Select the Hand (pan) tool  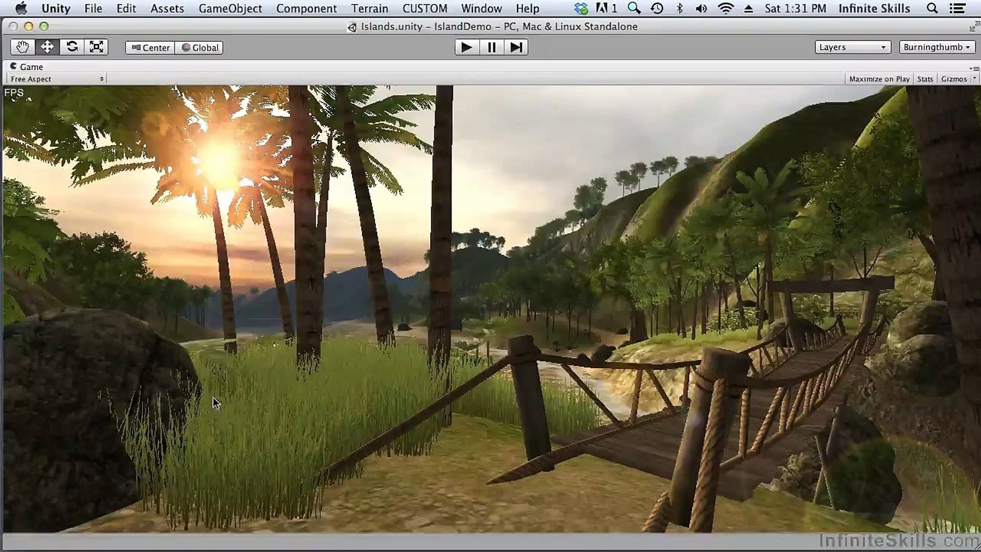(22, 47)
